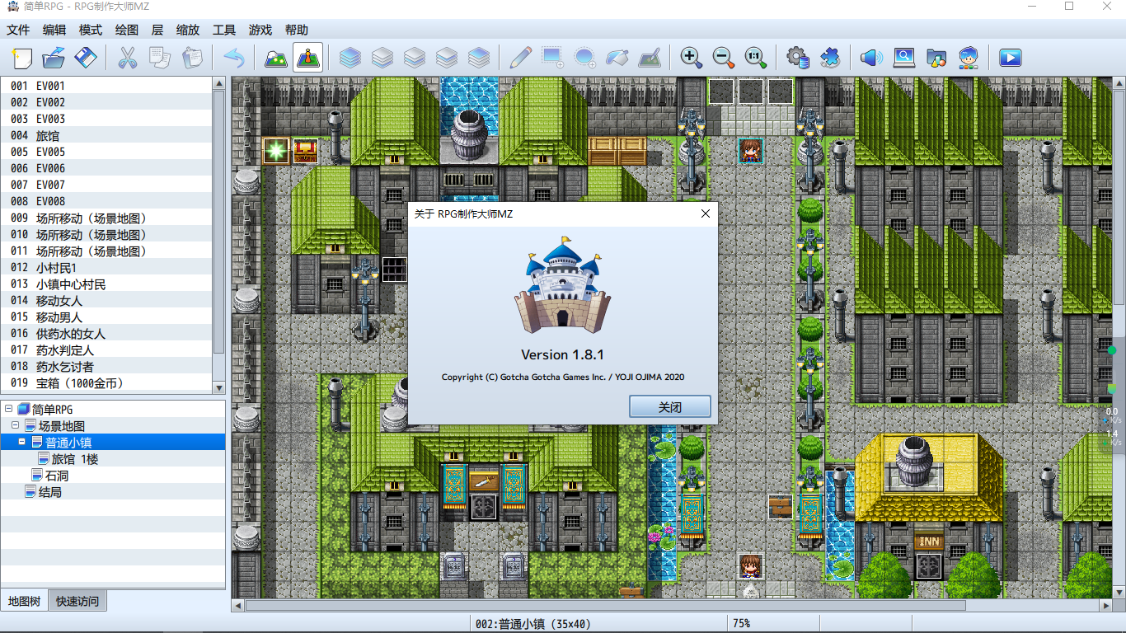Open the 模式 menu

91,30
